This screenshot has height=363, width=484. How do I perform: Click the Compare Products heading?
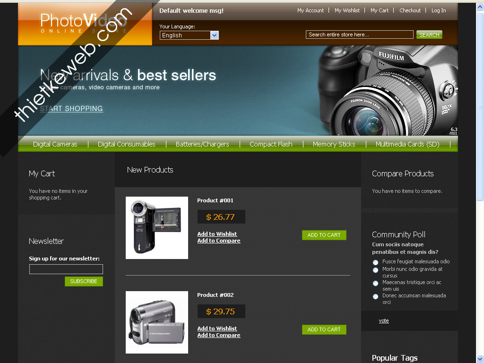click(403, 173)
